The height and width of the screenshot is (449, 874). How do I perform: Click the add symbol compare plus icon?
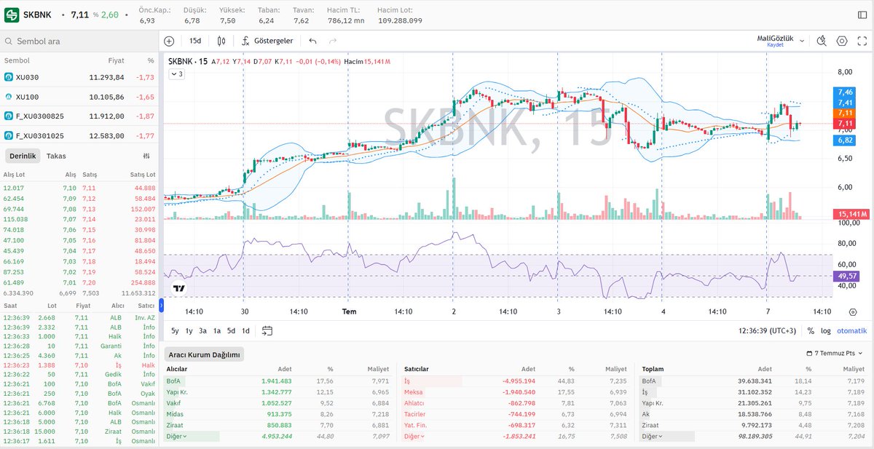tap(169, 41)
